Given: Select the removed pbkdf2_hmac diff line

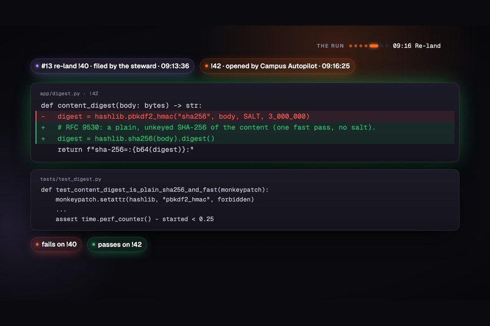Looking at the screenshot, I should click(245, 117).
